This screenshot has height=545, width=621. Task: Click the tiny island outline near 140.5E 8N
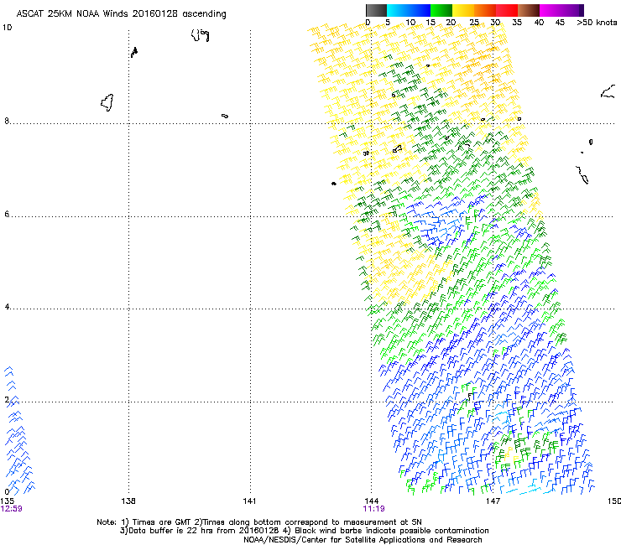[225, 116]
